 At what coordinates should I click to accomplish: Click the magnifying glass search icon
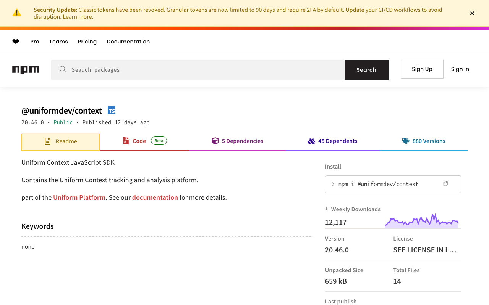click(x=63, y=69)
